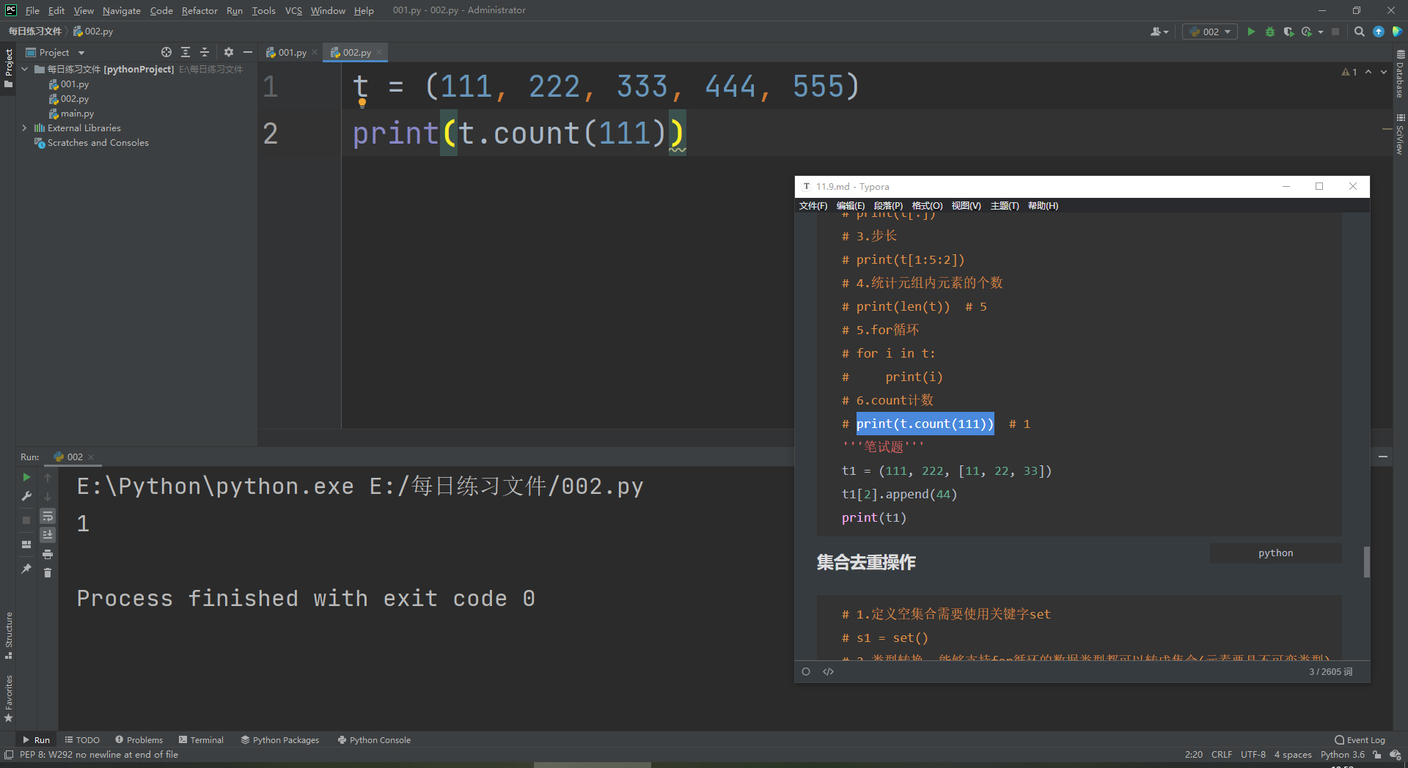Expand External Libraries node
This screenshot has height=768, width=1408.
click(24, 128)
